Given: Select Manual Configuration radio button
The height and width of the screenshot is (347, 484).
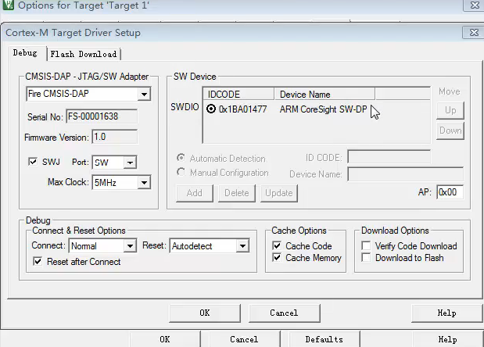Looking at the screenshot, I should pos(181,172).
